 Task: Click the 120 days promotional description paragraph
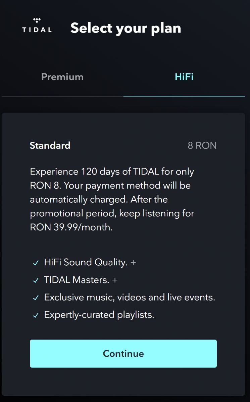pyautogui.click(x=112, y=199)
